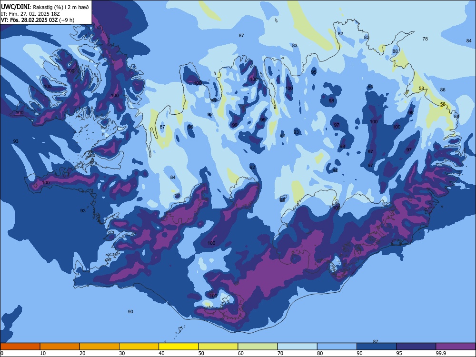Click the '0' tick label at the legend start

[x=2, y=353]
